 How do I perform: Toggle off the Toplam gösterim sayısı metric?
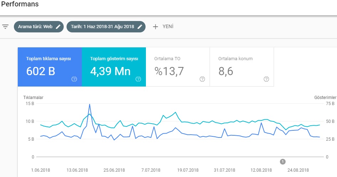pyautogui.click(x=114, y=66)
